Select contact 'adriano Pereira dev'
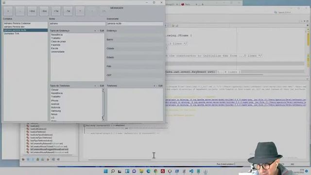Viewport: 311px width, 175px height. point(25,27)
